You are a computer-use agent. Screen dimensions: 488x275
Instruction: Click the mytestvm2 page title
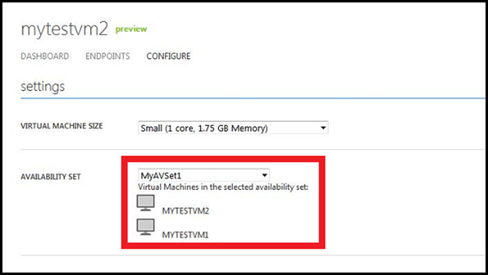[x=64, y=30]
